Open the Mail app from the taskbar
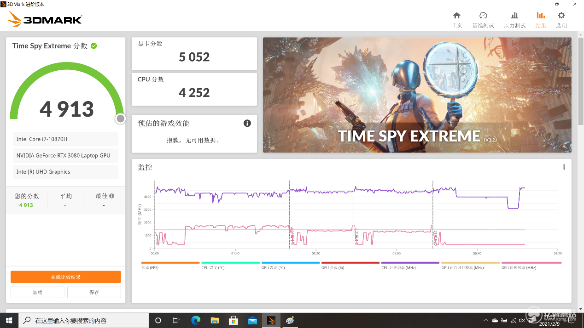 tap(252, 320)
